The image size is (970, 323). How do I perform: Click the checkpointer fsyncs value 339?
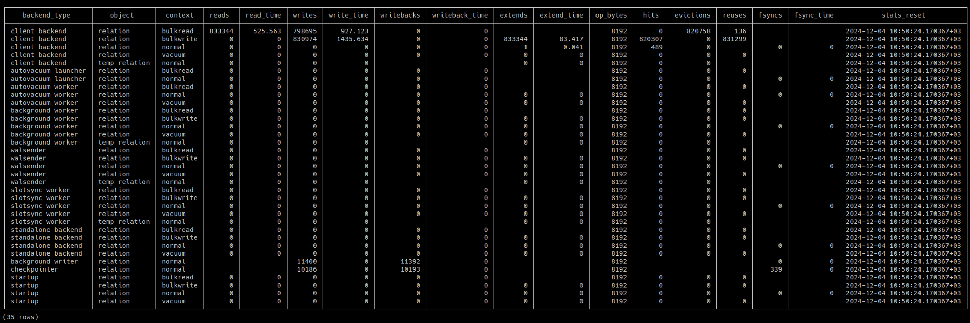coord(775,270)
